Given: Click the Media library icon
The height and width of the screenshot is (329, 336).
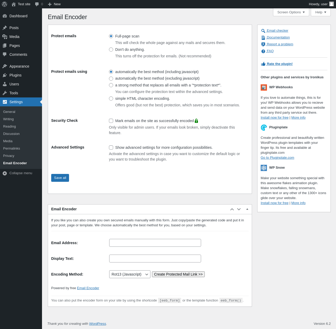Looking at the screenshot, I should (5, 37).
